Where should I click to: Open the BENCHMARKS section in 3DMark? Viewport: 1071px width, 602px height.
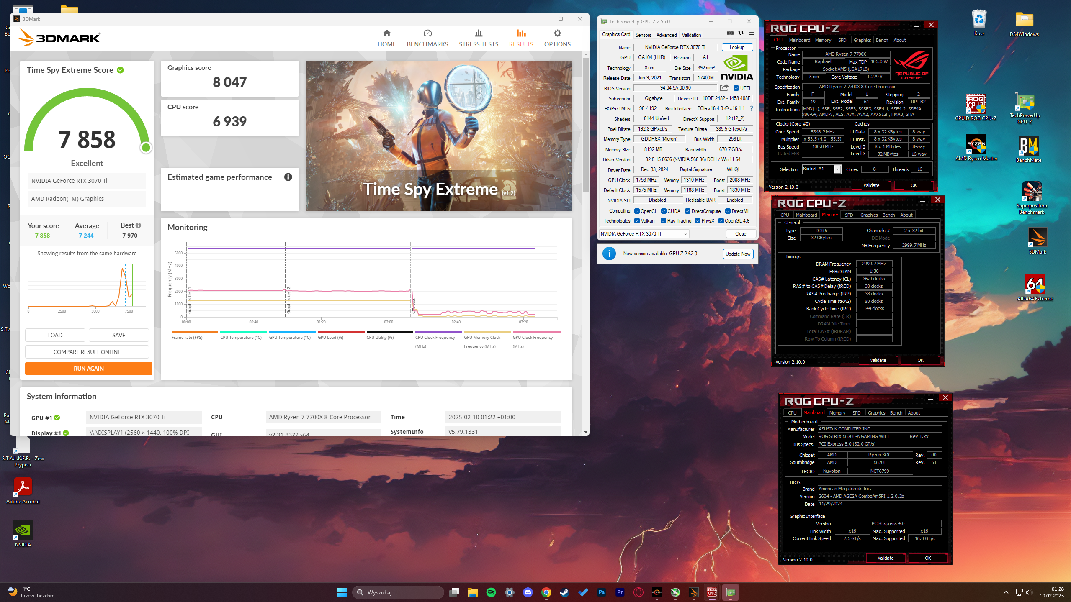pyautogui.click(x=427, y=38)
